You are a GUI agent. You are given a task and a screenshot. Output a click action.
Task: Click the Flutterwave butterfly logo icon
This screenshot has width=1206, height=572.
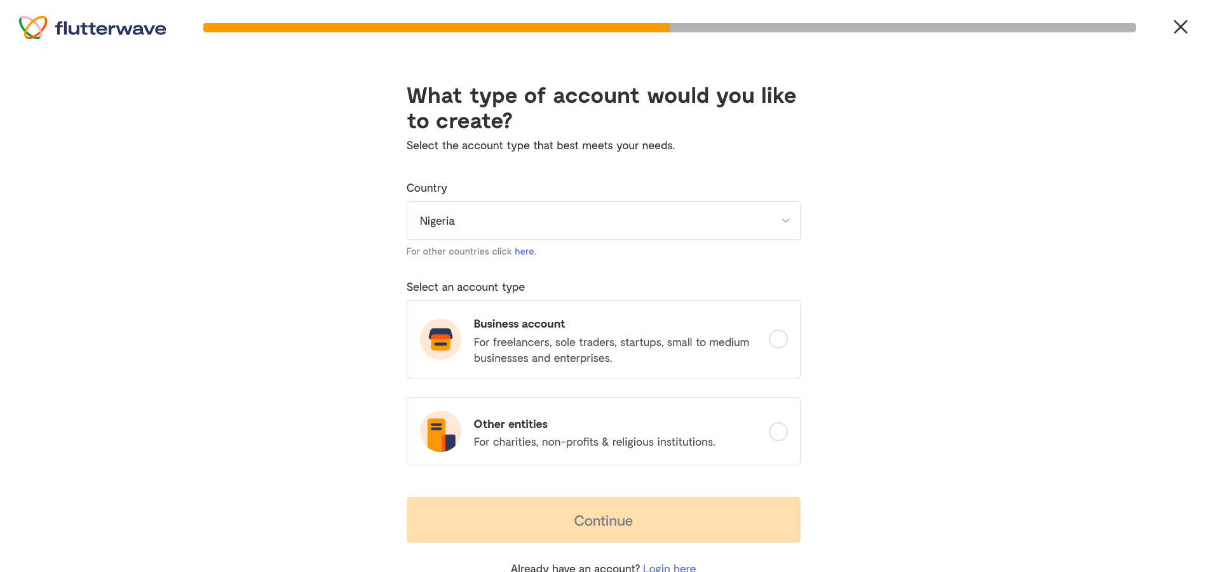pos(33,27)
